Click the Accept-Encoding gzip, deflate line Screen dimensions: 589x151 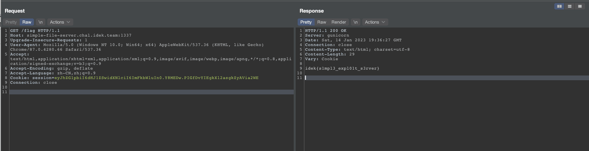(x=51, y=68)
